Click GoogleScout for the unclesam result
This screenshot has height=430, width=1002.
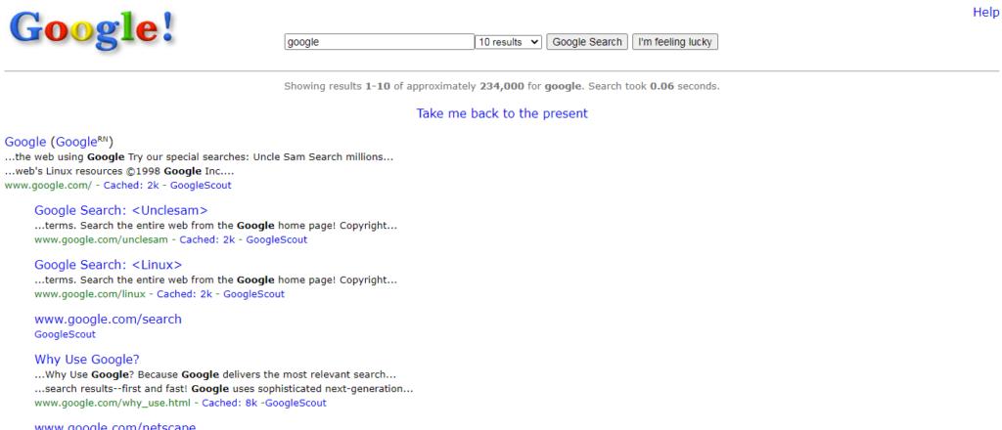coord(277,239)
